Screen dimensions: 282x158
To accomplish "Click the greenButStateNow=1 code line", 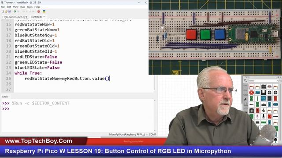I will click(37, 30).
